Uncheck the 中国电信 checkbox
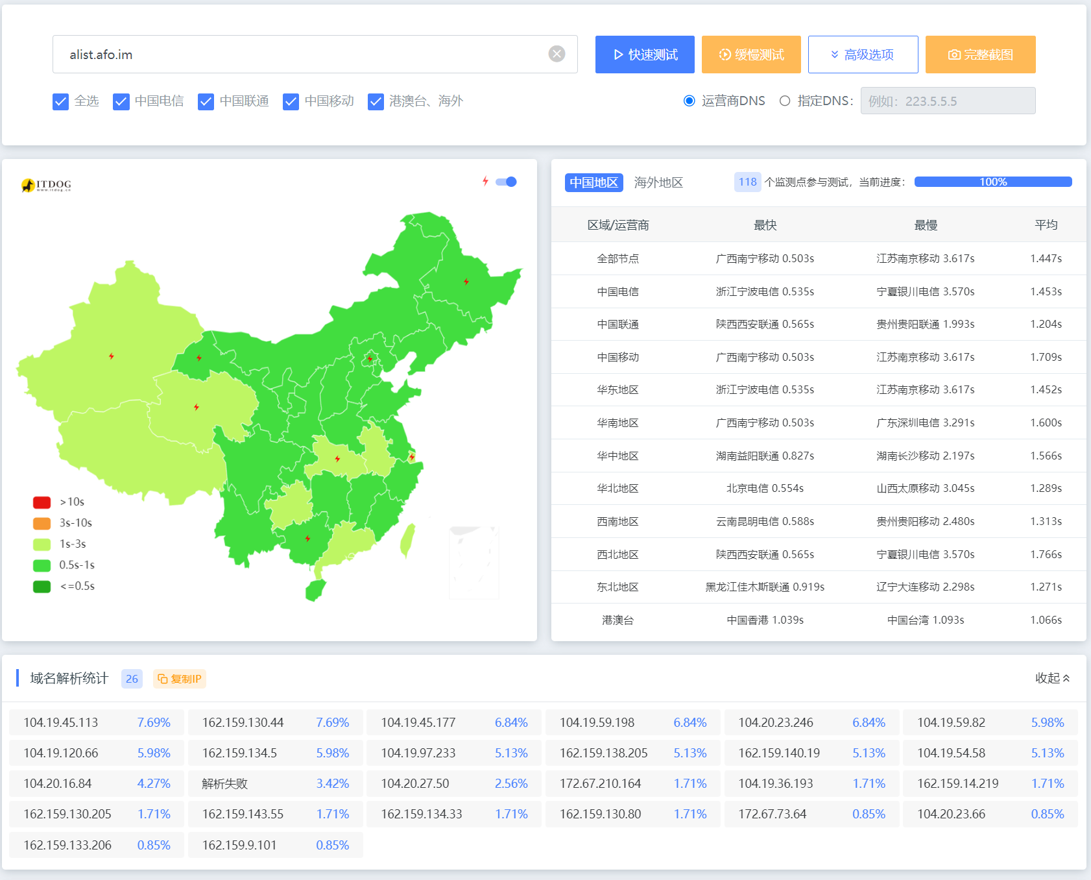 coord(121,102)
